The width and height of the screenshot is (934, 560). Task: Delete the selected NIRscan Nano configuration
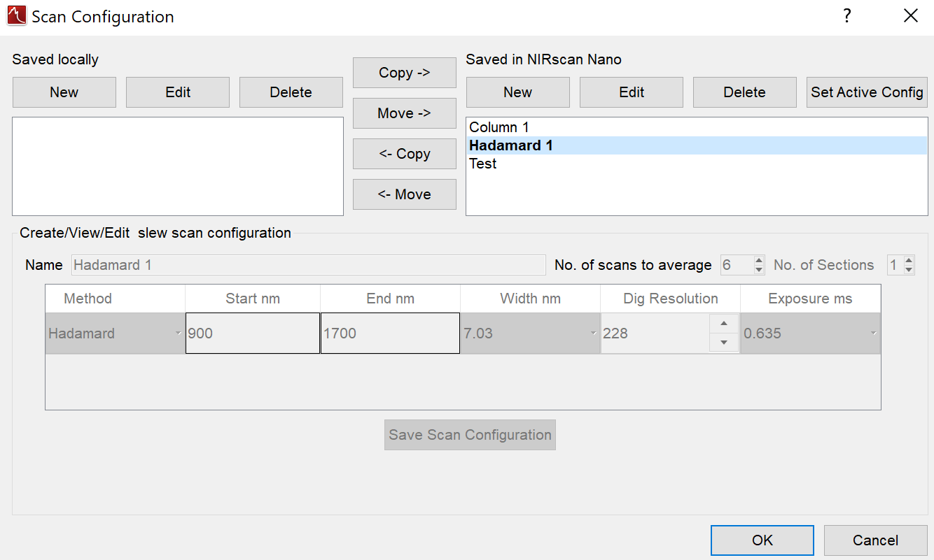click(744, 92)
